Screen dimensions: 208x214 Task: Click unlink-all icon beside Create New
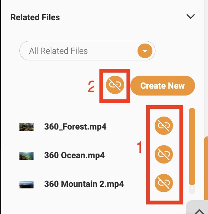click(115, 85)
